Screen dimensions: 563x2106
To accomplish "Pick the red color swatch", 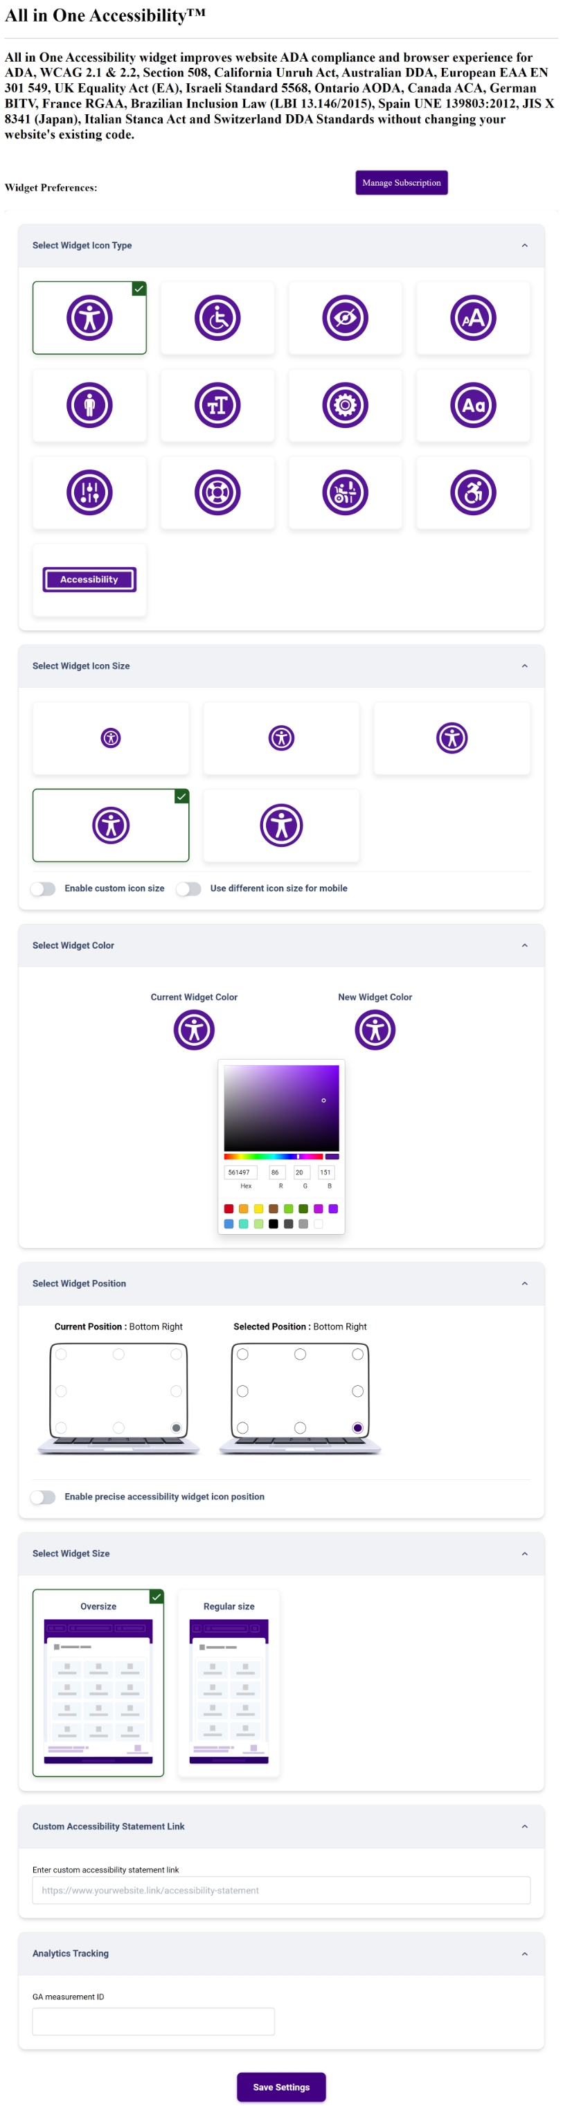I will (x=227, y=1208).
